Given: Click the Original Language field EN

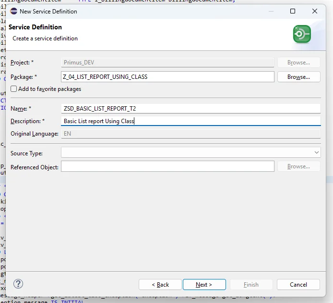Looking at the screenshot, I should click(191, 134).
